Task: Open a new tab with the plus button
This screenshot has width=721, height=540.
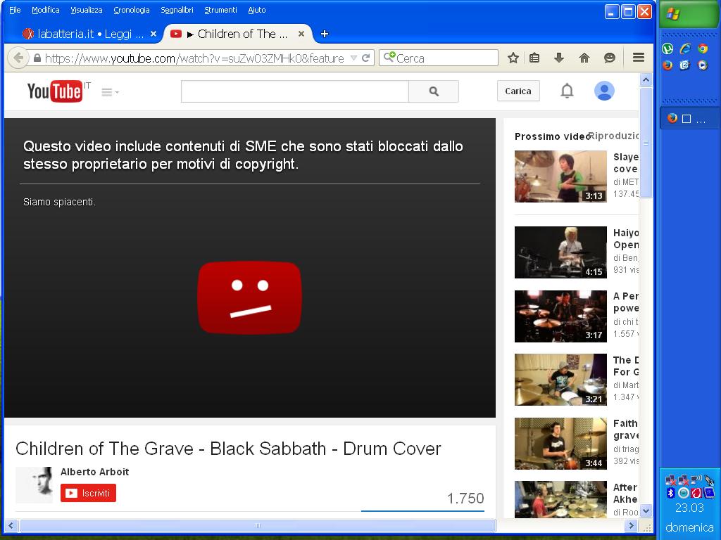Action: click(324, 34)
